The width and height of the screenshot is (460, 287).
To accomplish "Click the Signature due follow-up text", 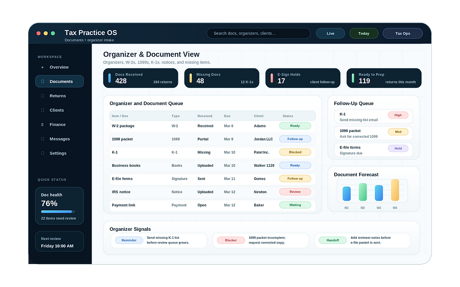I will coord(351,153).
